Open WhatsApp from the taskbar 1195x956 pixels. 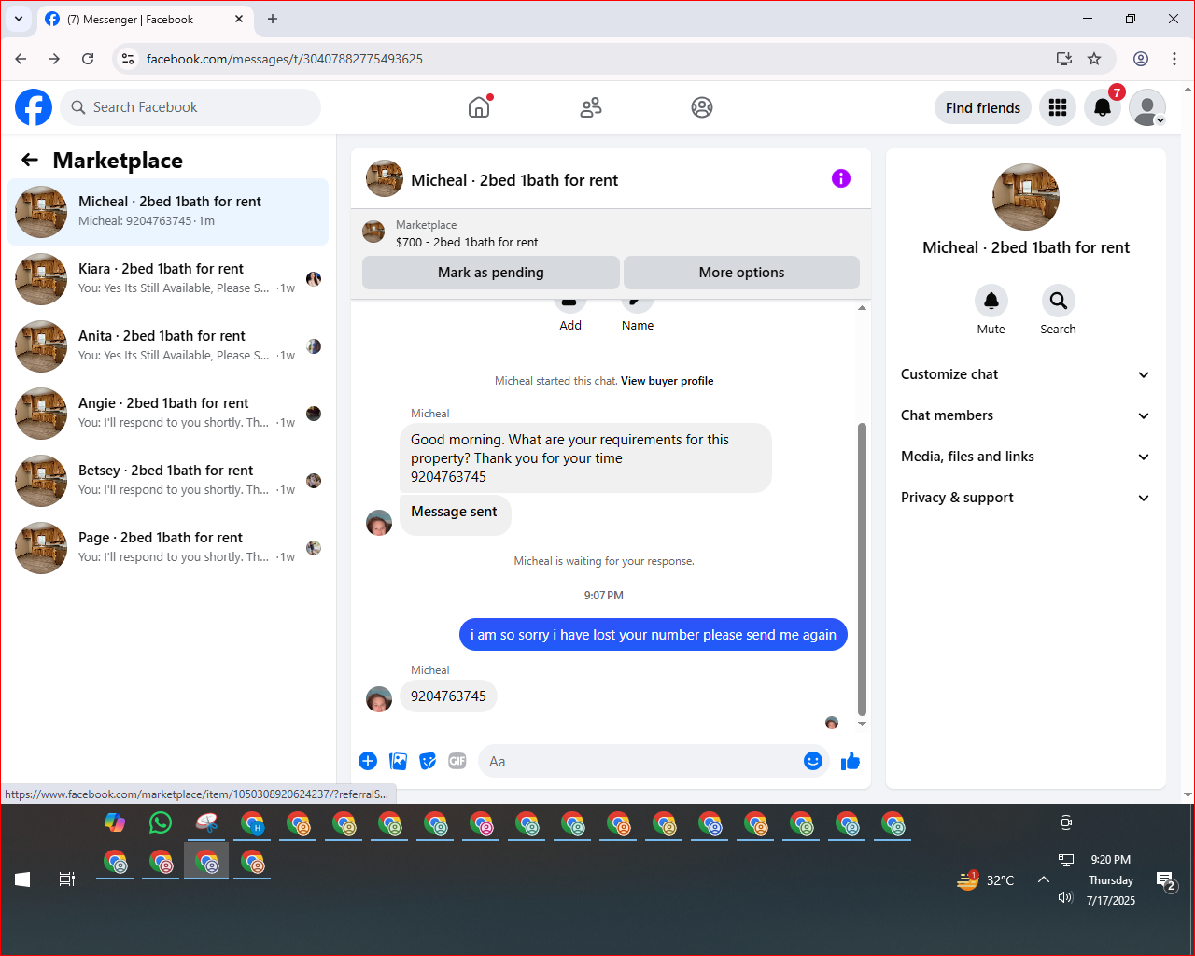tap(161, 822)
